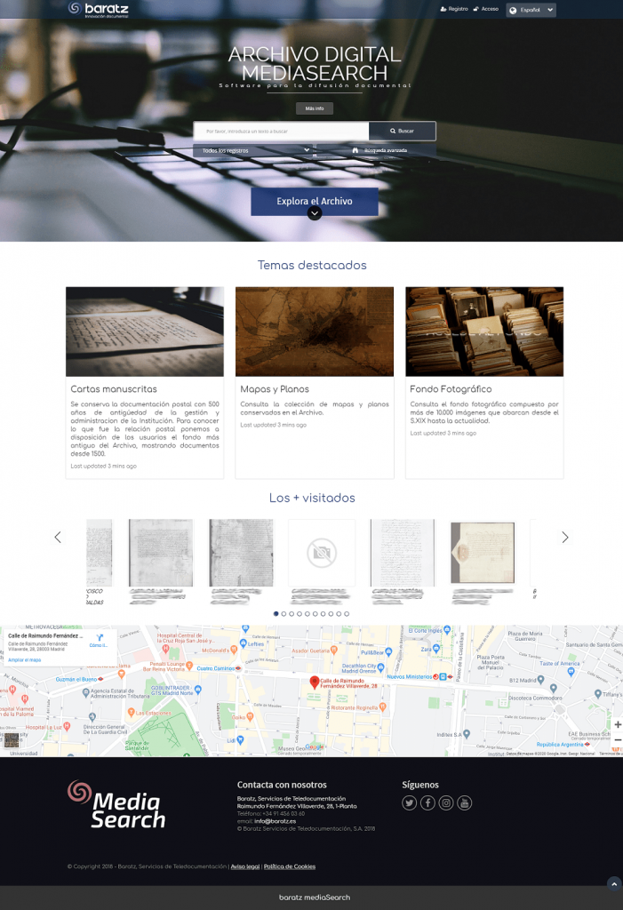Open the Twitter social icon

pos(409,802)
